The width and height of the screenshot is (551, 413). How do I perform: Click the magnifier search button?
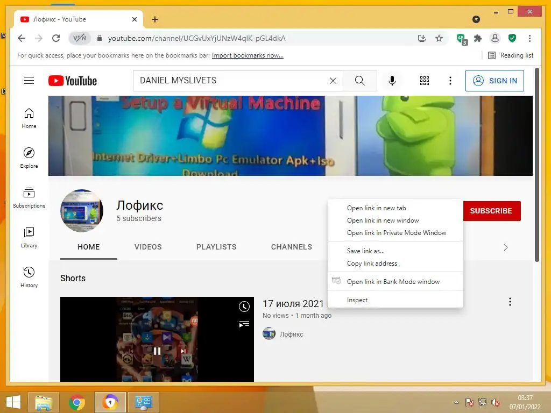click(x=360, y=81)
